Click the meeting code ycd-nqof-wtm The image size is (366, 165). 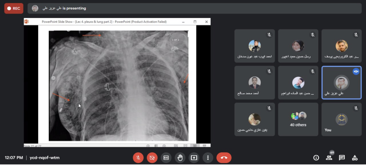(44, 158)
